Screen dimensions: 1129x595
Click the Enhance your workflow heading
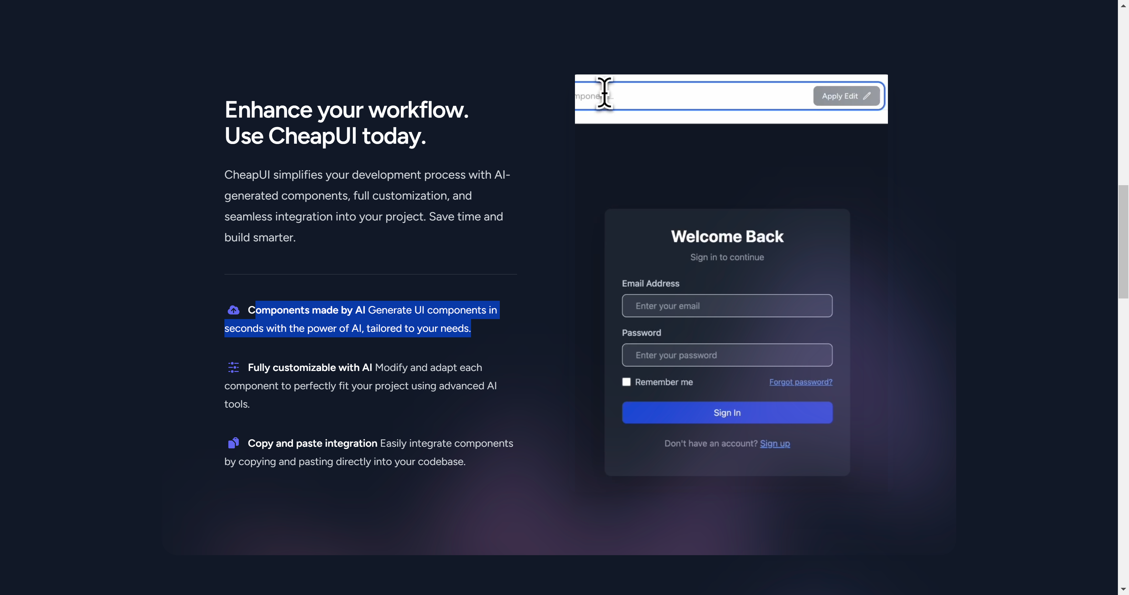point(346,123)
